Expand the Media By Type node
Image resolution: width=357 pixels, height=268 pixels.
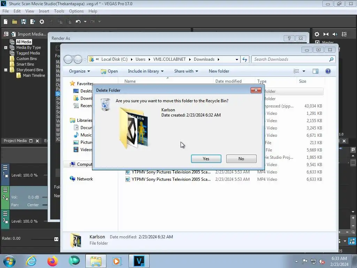tap(6, 47)
